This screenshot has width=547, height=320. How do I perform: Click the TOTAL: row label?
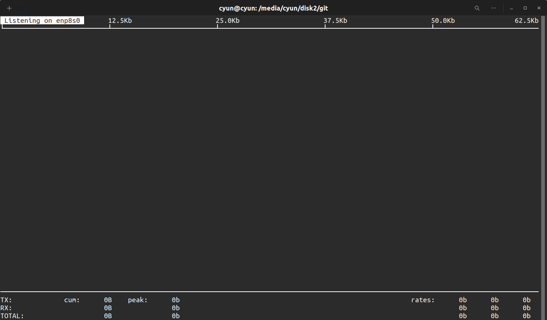point(12,316)
